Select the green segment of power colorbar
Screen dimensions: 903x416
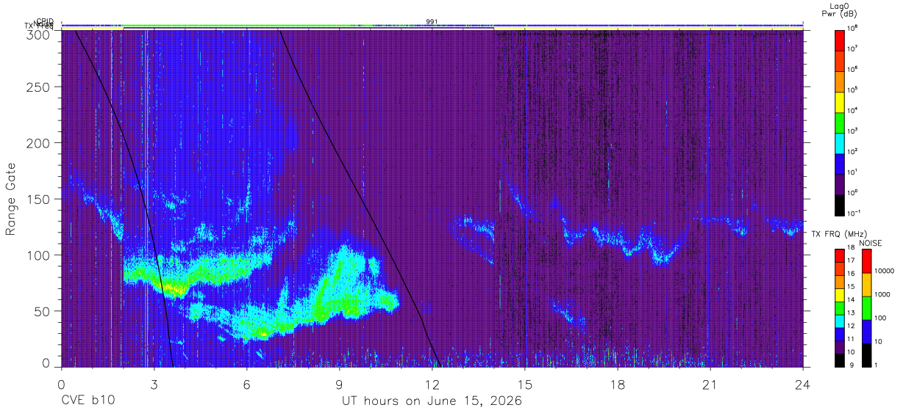pyautogui.click(x=840, y=122)
